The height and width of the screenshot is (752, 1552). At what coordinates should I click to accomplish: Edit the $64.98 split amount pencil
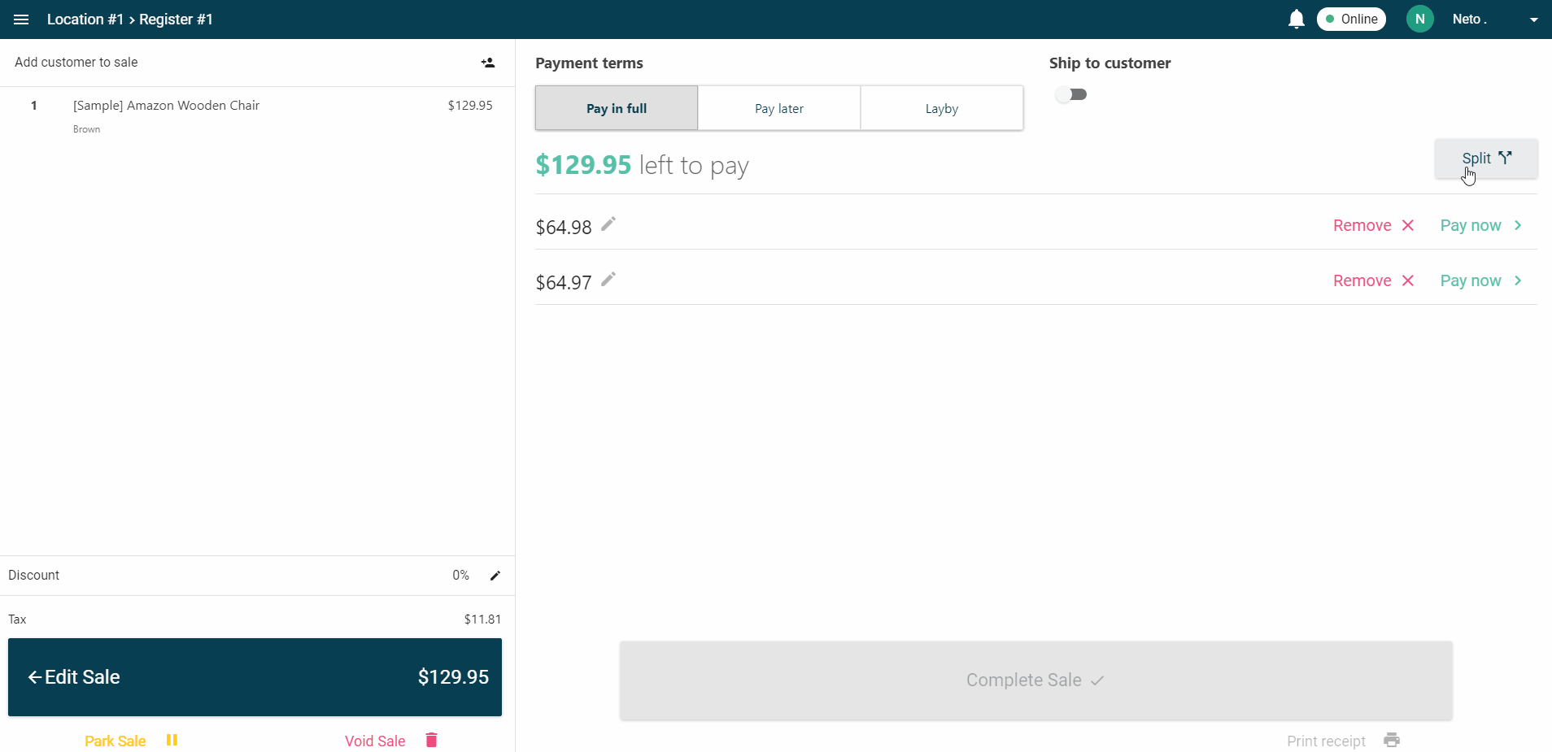608,224
